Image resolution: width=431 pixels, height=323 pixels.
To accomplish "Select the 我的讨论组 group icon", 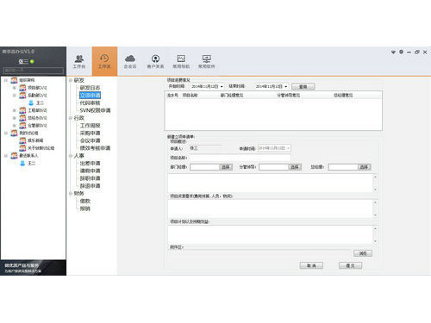I will pos(14,133).
